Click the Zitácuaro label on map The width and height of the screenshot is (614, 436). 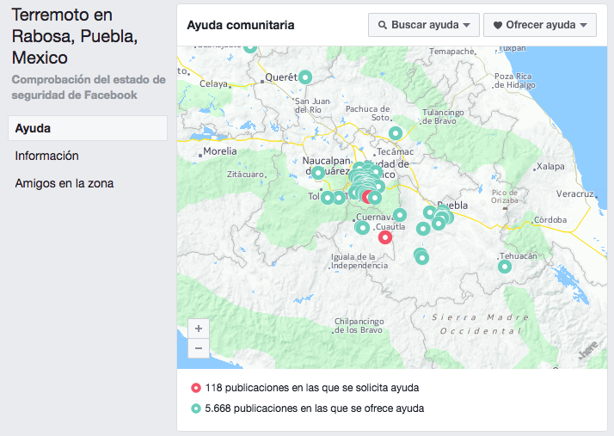pyautogui.click(x=245, y=174)
